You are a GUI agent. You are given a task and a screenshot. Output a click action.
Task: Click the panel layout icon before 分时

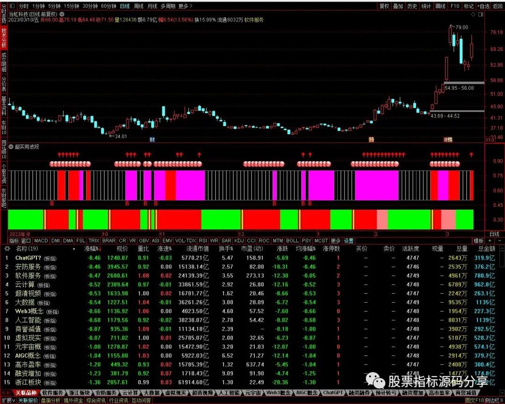pyautogui.click(x=12, y=6)
